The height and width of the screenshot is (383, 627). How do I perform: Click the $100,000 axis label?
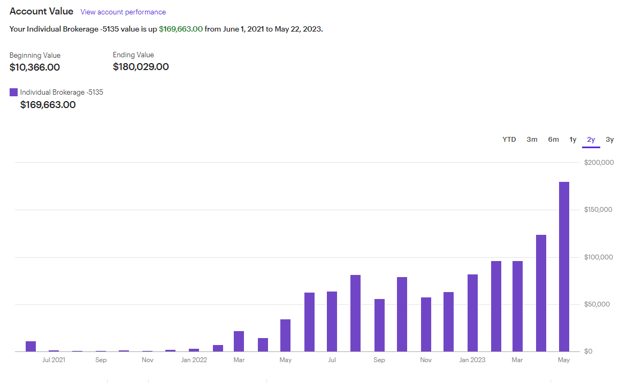tap(598, 257)
